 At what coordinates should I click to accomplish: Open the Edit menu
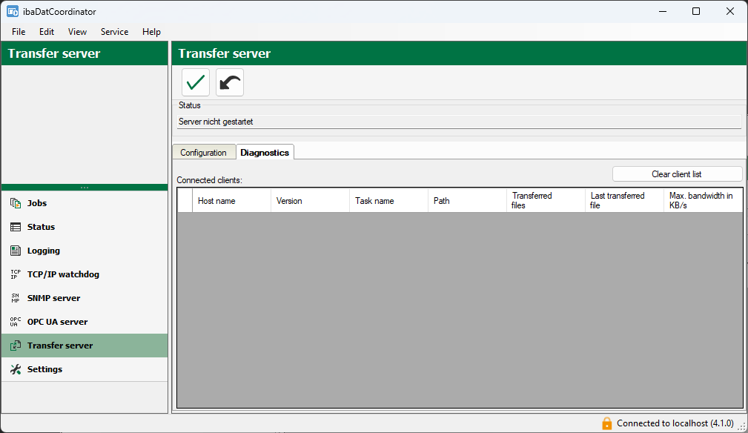coord(47,32)
